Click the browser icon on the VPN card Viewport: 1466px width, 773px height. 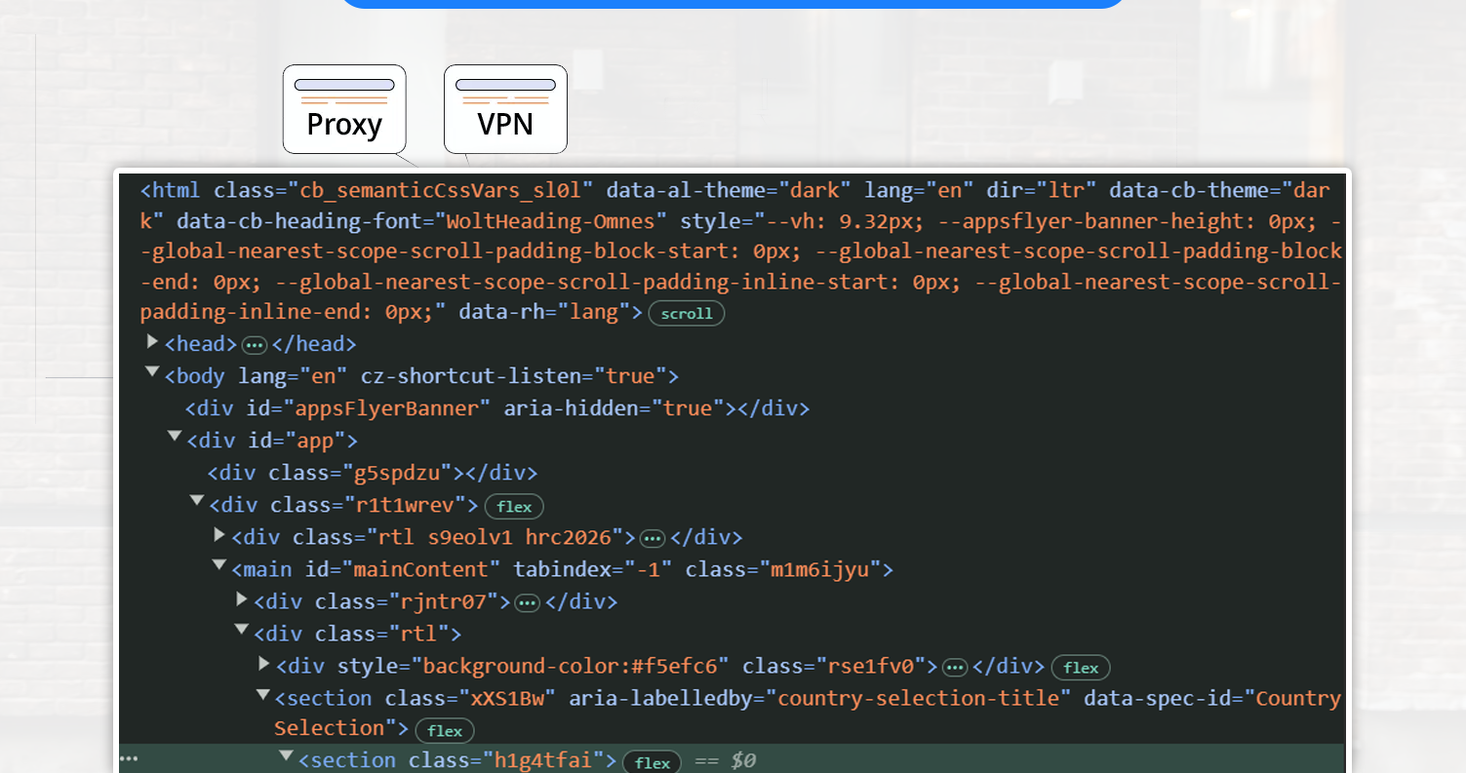(x=505, y=90)
